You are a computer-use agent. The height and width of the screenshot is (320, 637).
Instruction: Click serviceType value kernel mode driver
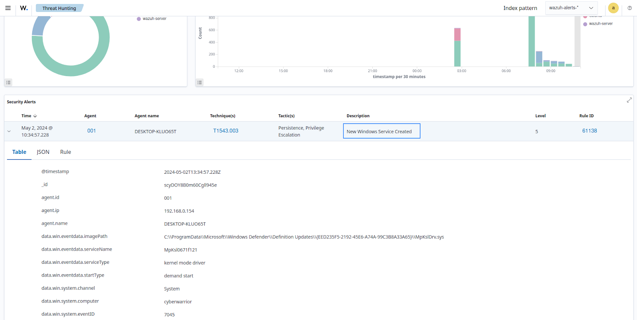[x=185, y=263]
